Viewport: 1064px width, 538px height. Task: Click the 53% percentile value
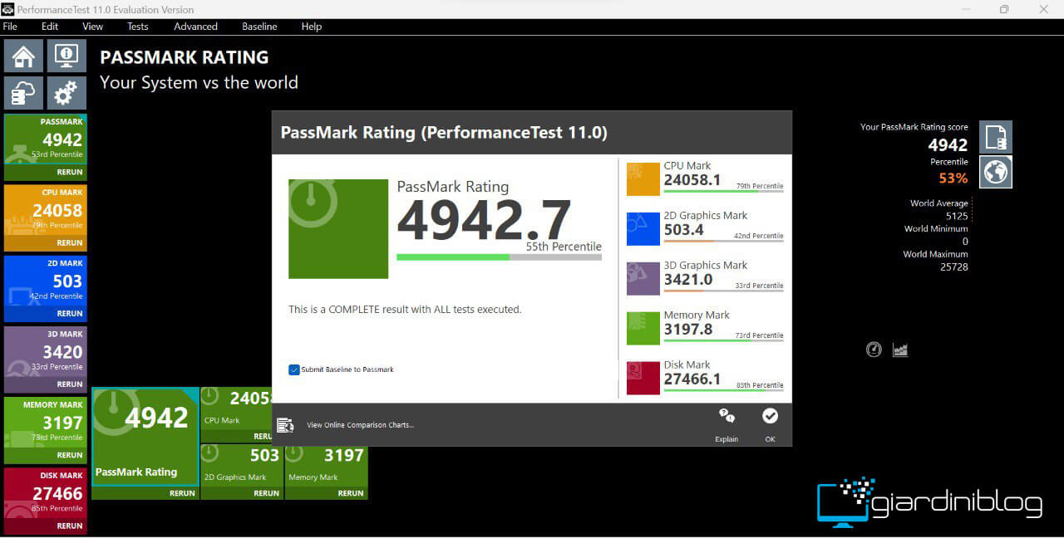pyautogui.click(x=953, y=179)
